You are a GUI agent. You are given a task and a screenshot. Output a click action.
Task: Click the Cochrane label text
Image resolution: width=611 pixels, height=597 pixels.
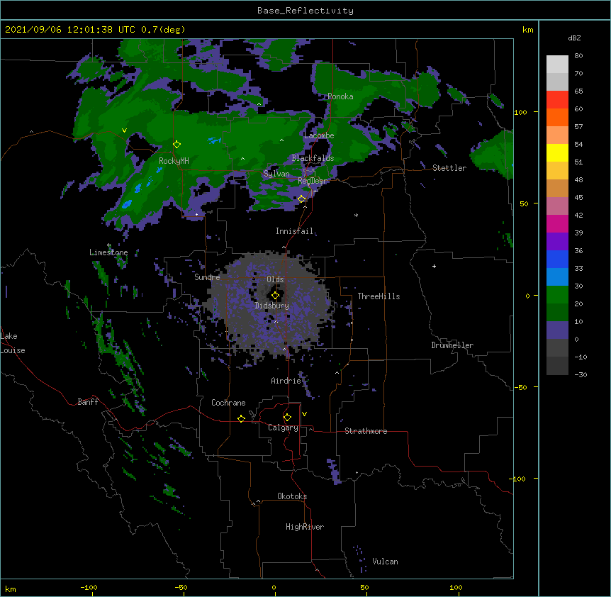[228, 403]
